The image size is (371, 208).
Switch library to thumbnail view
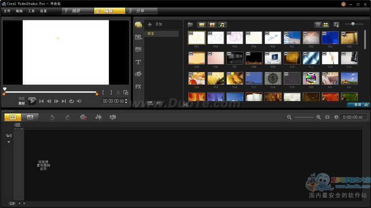[326, 24]
